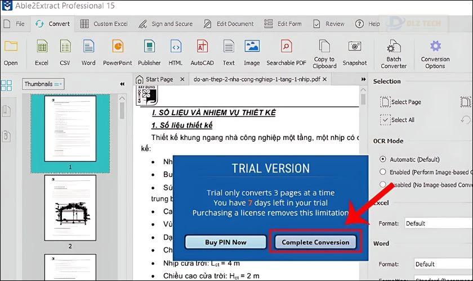The width and height of the screenshot is (473, 281).
Task: Click the Select All option
Action: click(398, 120)
